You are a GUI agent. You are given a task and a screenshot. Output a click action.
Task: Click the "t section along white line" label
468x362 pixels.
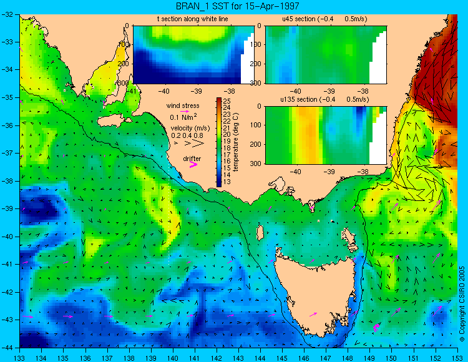click(193, 19)
